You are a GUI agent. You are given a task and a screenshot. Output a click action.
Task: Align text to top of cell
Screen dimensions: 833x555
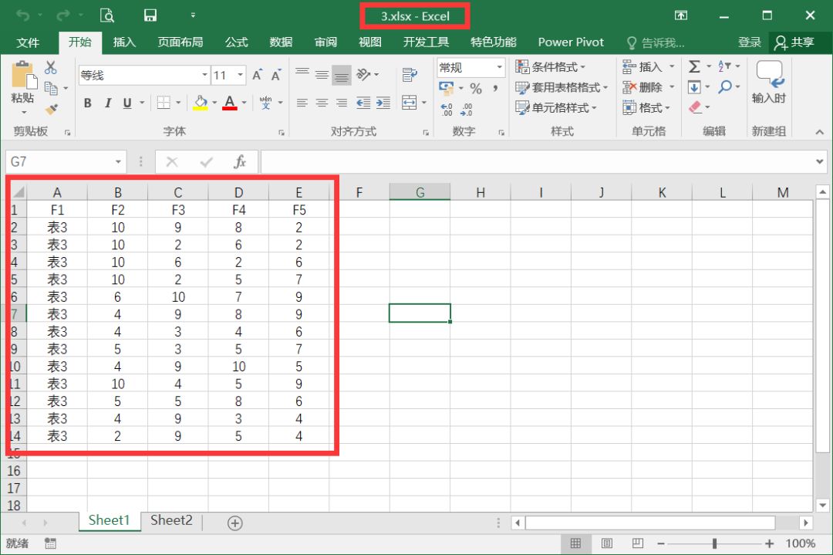click(302, 71)
